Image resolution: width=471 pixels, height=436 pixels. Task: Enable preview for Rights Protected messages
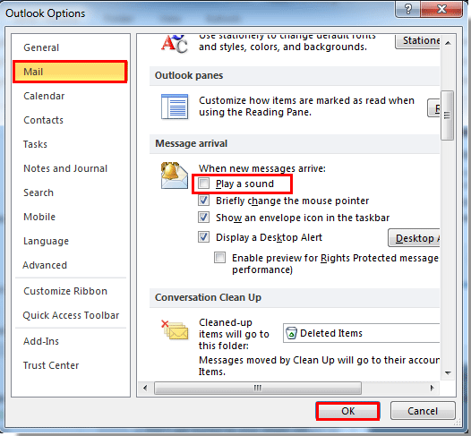coord(220,258)
